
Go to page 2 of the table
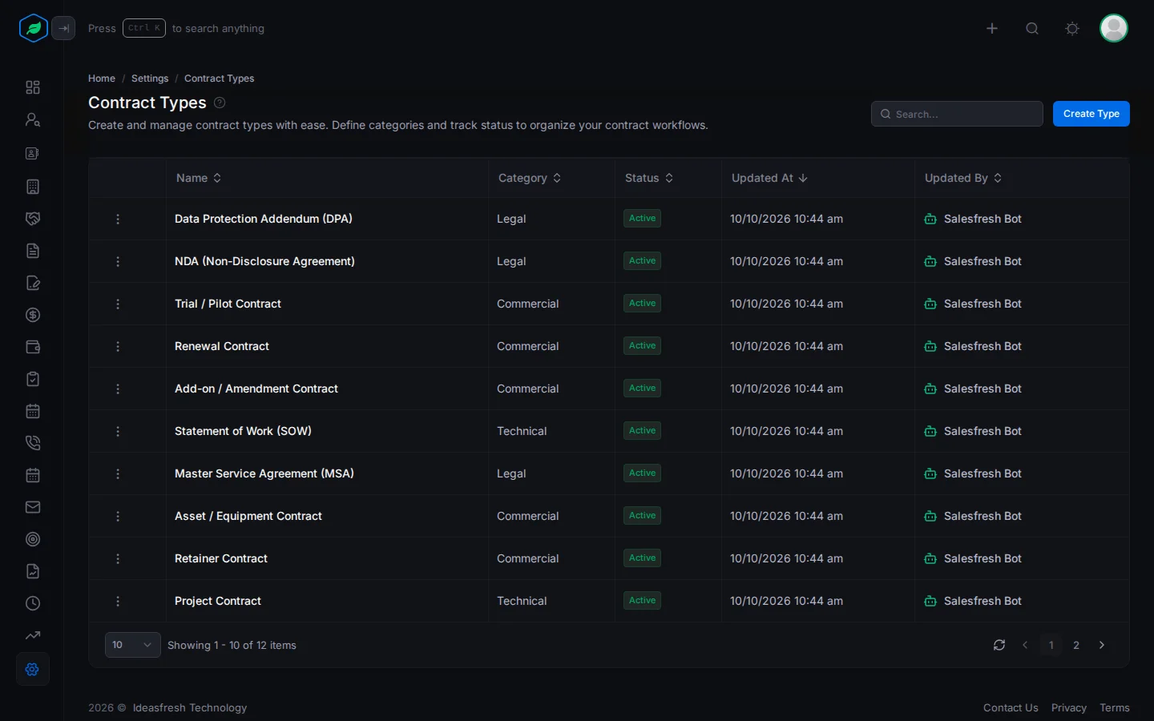pyautogui.click(x=1076, y=645)
